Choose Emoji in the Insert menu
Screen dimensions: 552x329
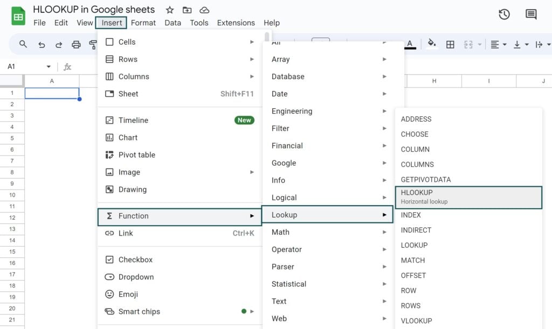[x=180, y=294]
